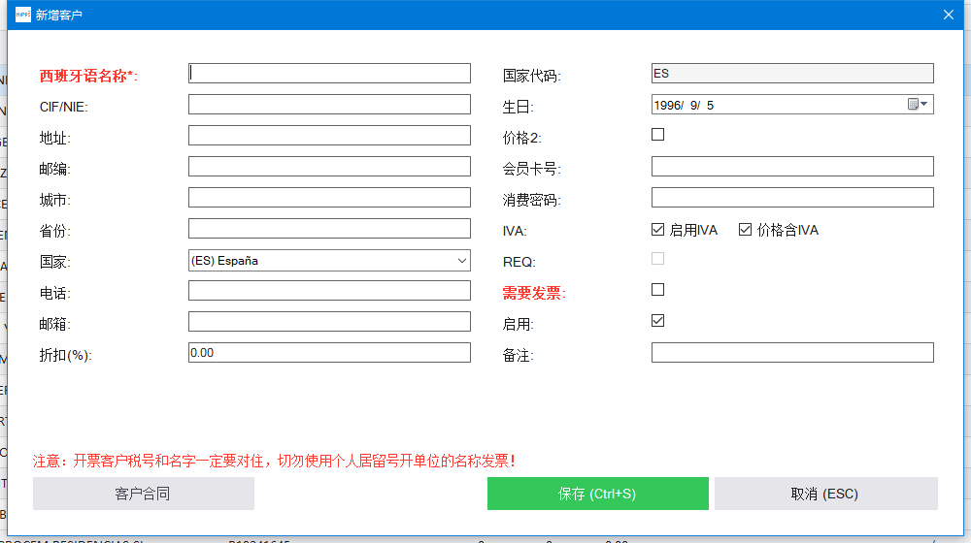Click the red 西班牙语名称* label
This screenshot has width=971, height=543.
(88, 76)
